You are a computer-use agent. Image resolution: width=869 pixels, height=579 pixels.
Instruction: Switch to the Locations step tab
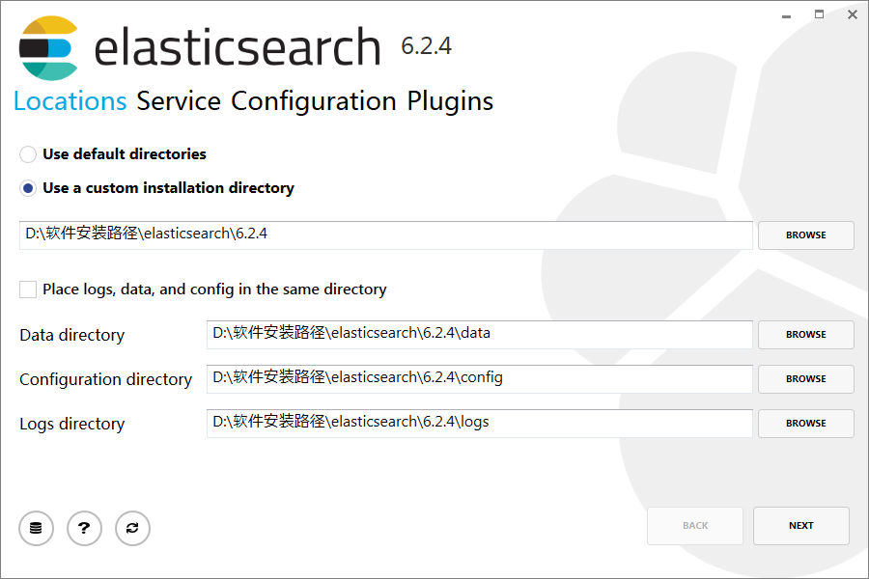[x=70, y=101]
